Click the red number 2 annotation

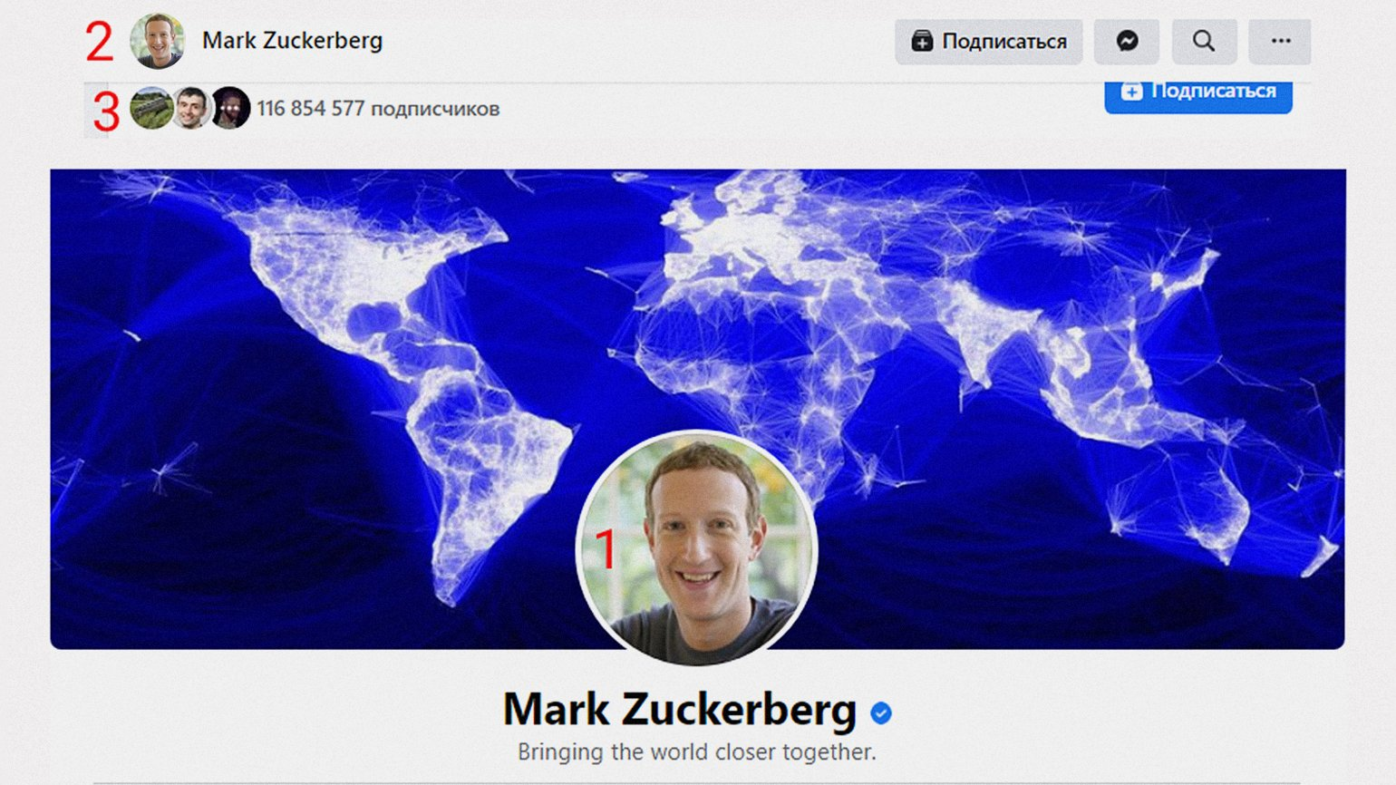point(100,42)
